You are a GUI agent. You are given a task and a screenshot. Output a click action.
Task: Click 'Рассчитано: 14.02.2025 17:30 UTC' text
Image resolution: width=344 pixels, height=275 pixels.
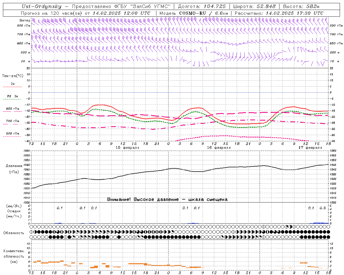tap(279, 13)
